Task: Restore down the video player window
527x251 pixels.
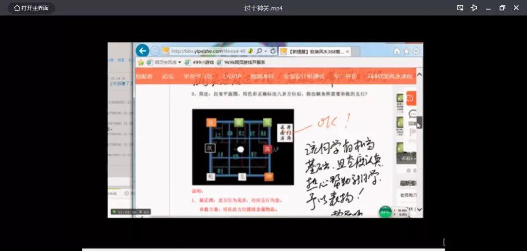Action: tap(502, 8)
